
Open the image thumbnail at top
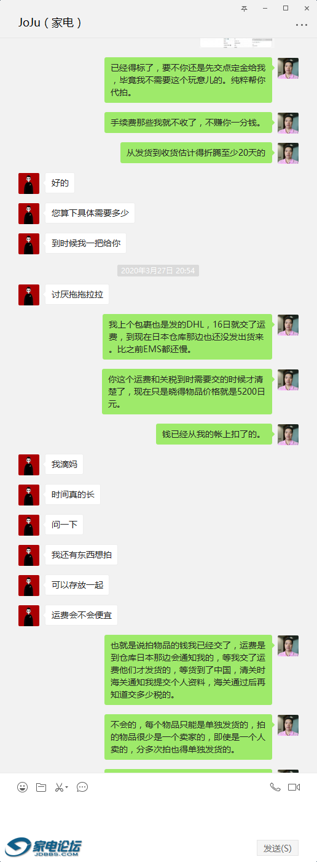click(x=236, y=42)
